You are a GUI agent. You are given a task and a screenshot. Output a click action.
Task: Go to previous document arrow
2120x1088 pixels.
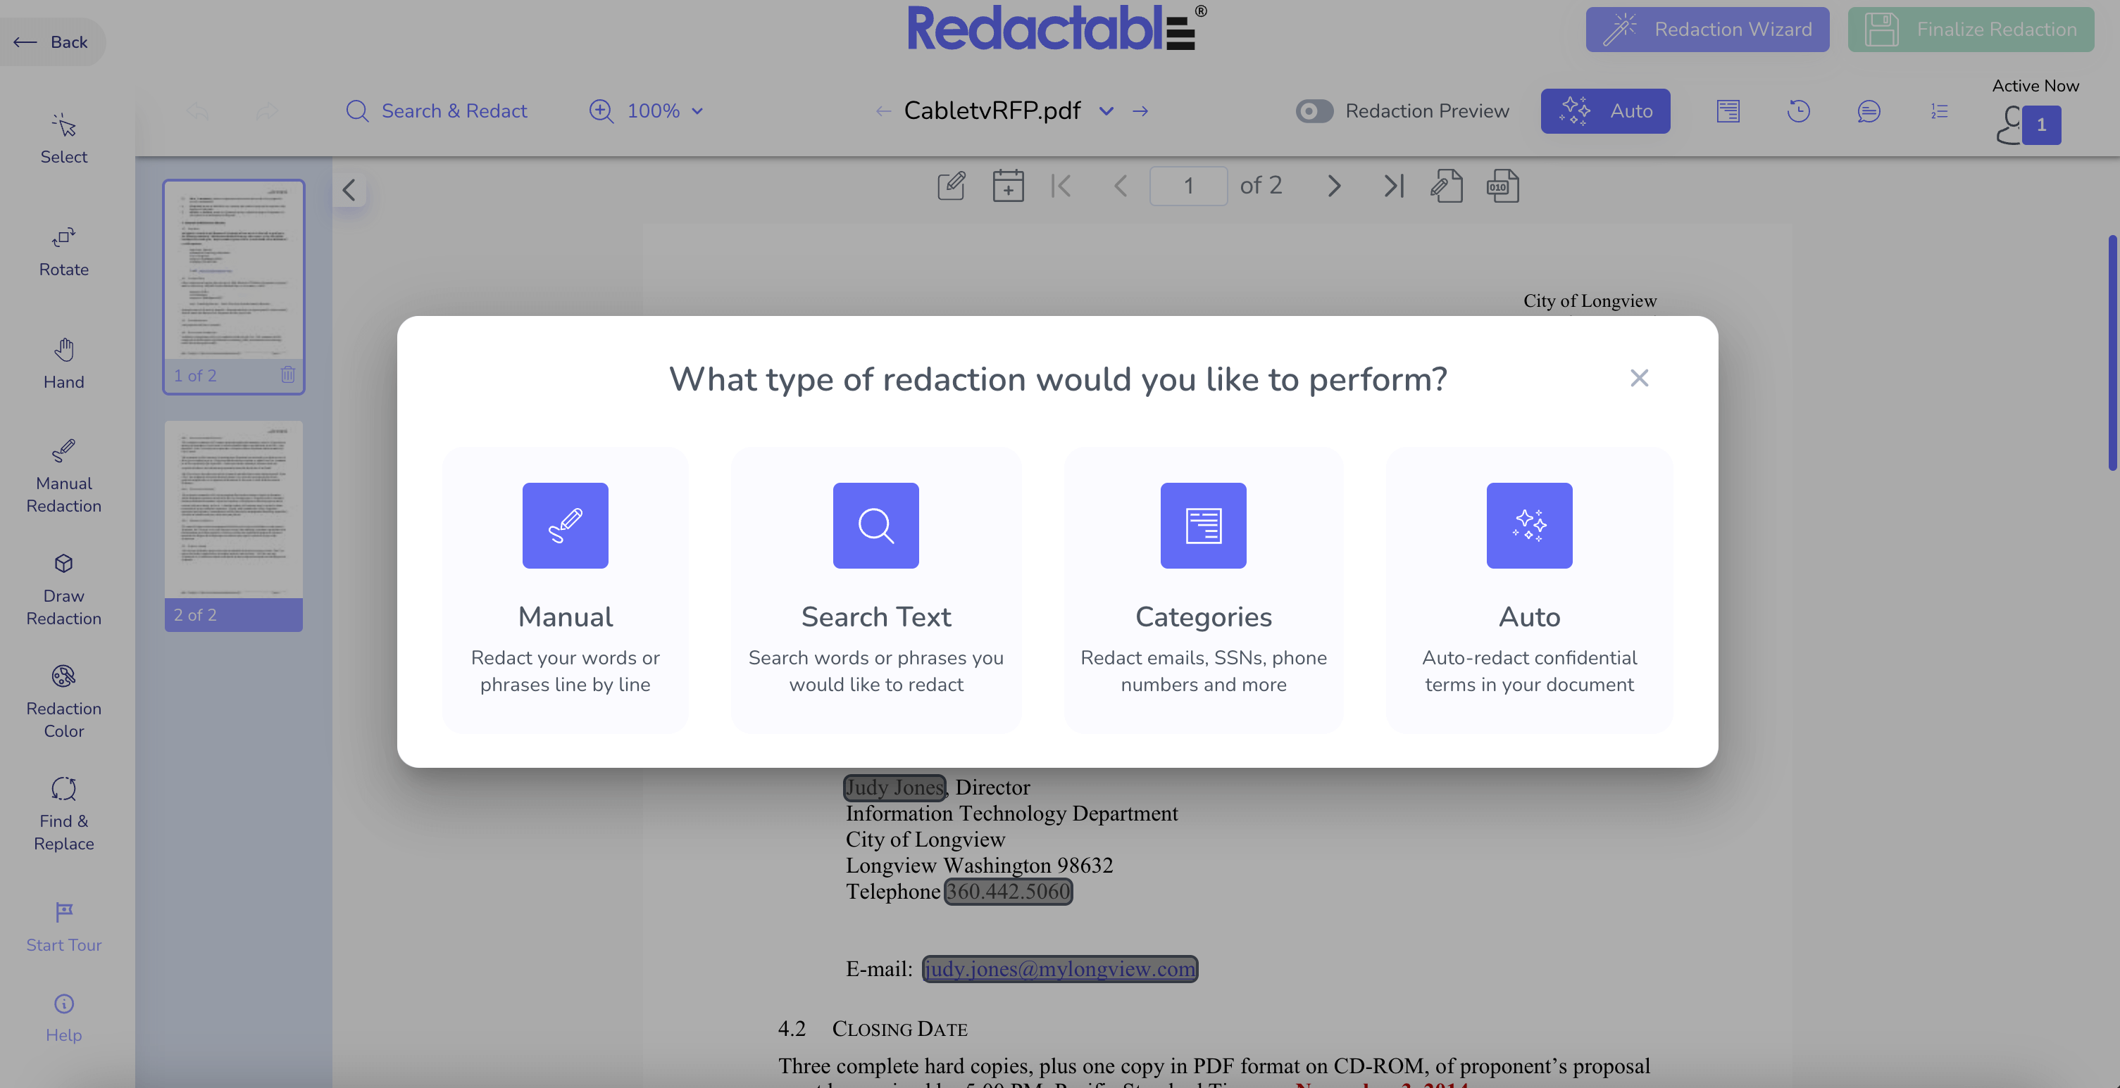883,111
